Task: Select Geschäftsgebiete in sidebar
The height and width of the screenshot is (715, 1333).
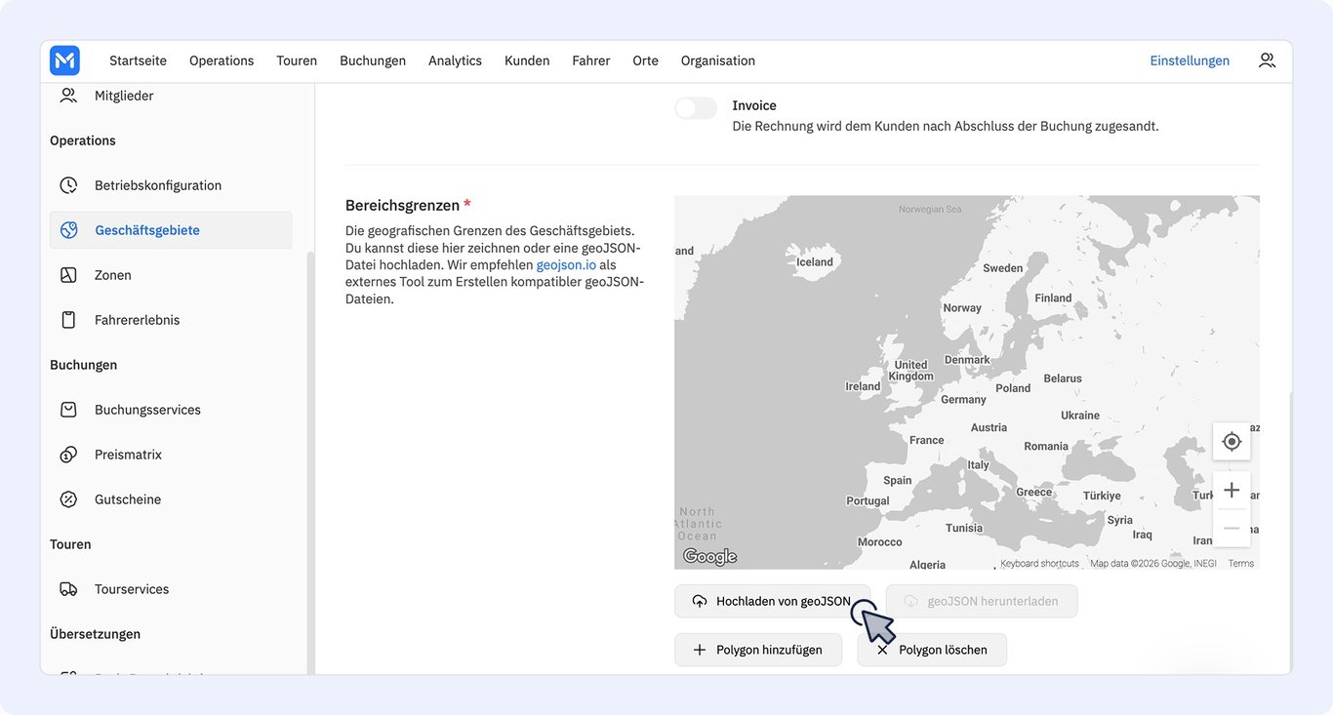Action: (x=171, y=230)
